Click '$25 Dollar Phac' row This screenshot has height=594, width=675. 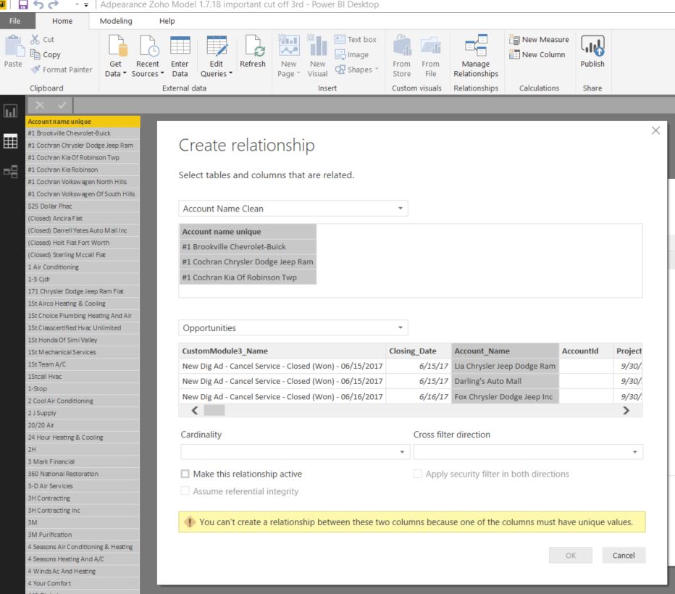point(83,206)
